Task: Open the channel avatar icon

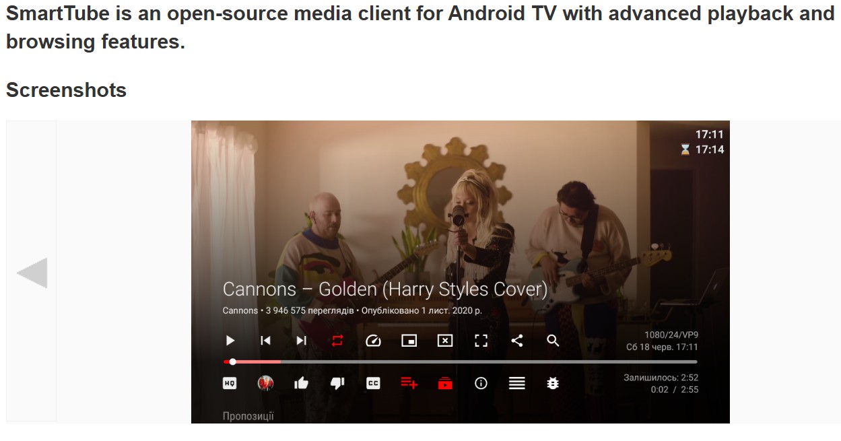Action: point(266,383)
